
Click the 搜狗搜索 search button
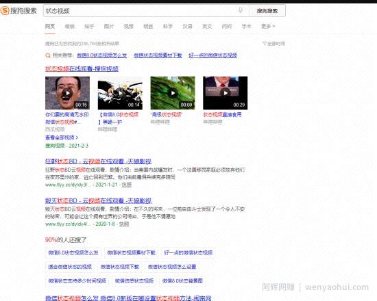pyautogui.click(x=267, y=11)
